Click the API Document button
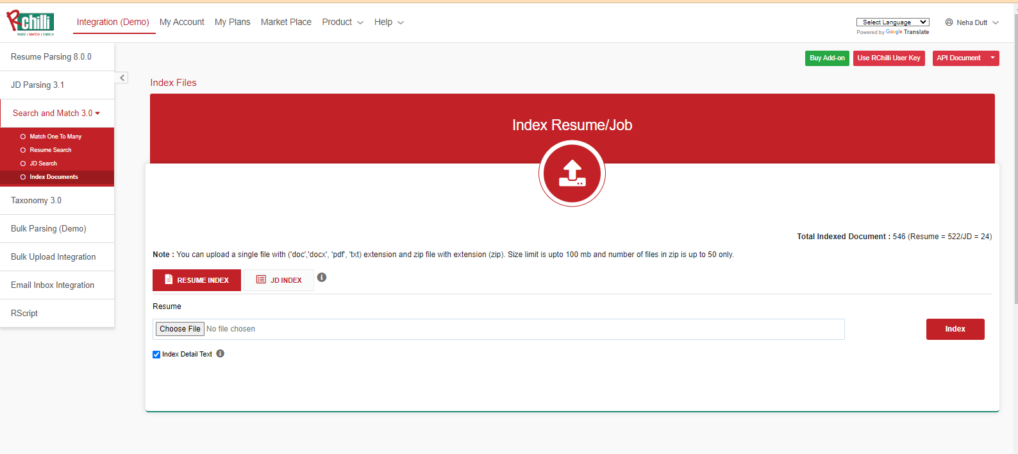Screen dimensions: 1018x454 (958, 58)
